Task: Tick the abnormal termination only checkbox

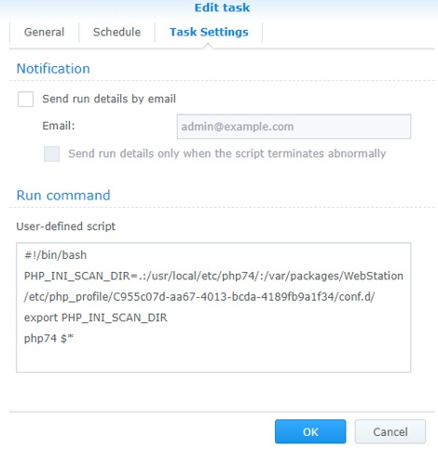Action: click(51, 154)
